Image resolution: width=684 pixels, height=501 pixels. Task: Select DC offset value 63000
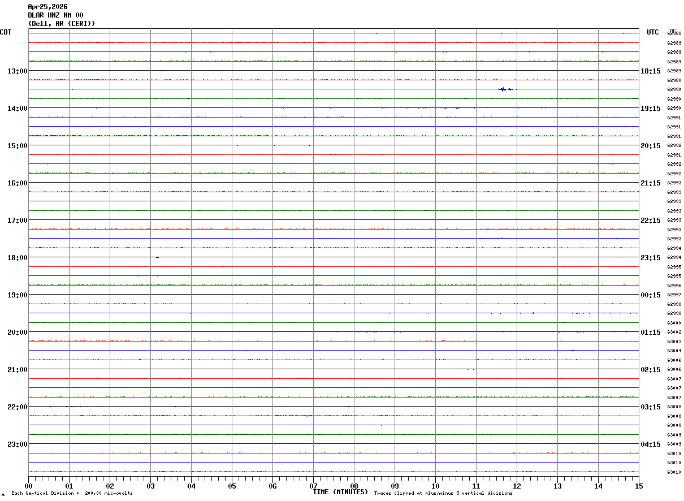pos(674,323)
